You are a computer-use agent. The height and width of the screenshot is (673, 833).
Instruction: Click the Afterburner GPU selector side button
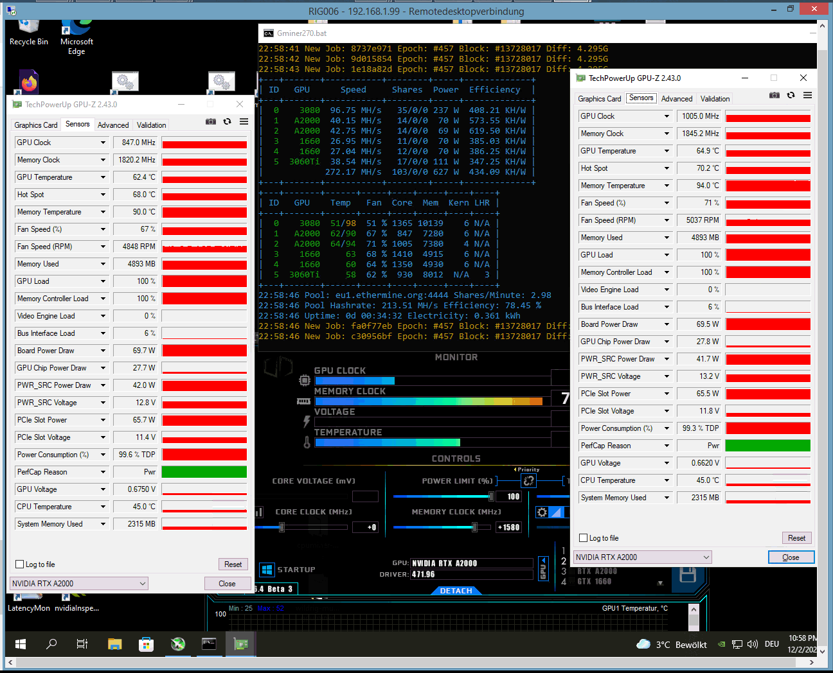pyautogui.click(x=542, y=569)
